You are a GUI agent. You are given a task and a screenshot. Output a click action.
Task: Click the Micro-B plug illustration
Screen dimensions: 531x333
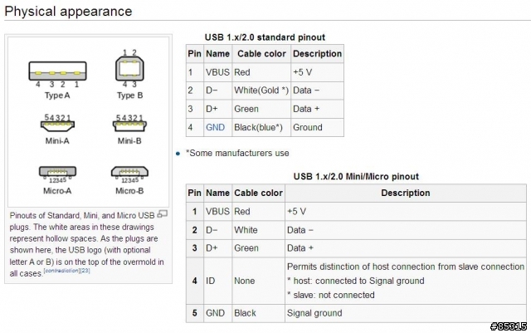click(129, 174)
